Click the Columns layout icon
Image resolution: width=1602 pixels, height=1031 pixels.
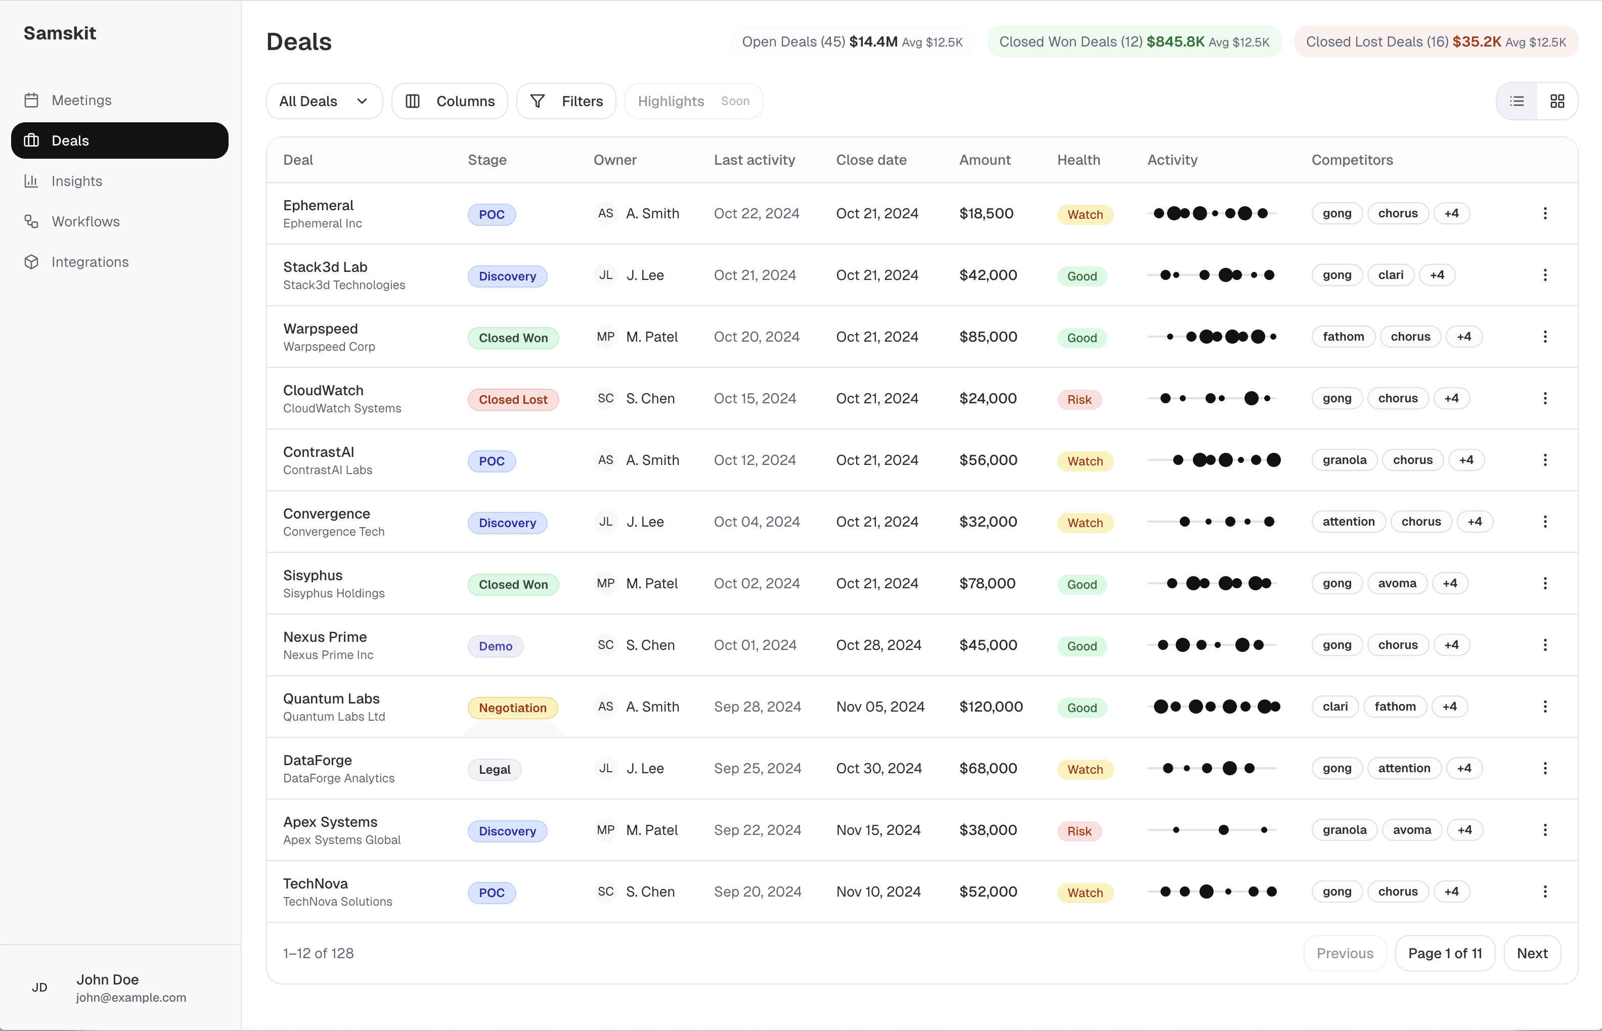412,101
